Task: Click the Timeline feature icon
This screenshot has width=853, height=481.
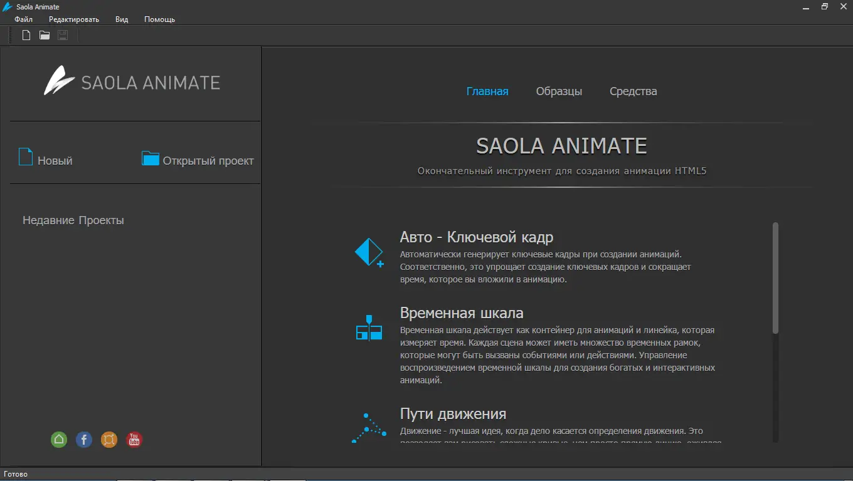Action: click(x=369, y=328)
